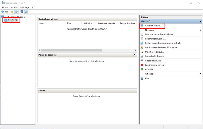203x129 pixels.
Task: Click the Forward arrow toolbar icon
Action: tap(7, 12)
